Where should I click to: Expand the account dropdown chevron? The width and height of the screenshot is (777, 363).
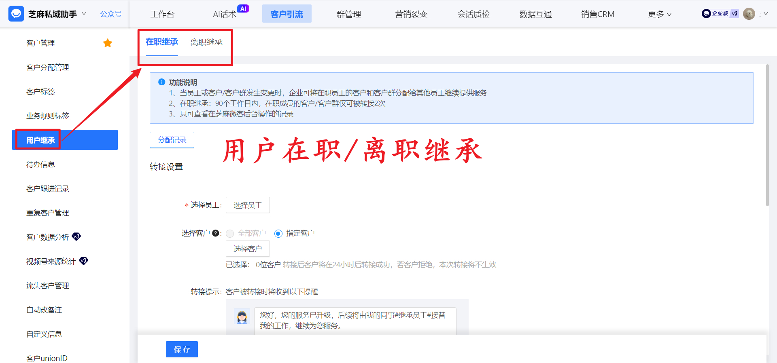pyautogui.click(x=766, y=14)
